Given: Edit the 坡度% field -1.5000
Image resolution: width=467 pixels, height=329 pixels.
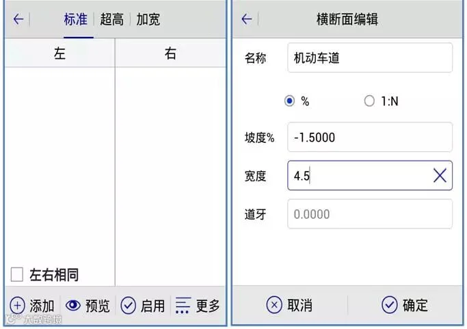Looking at the screenshot, I should click(370, 137).
